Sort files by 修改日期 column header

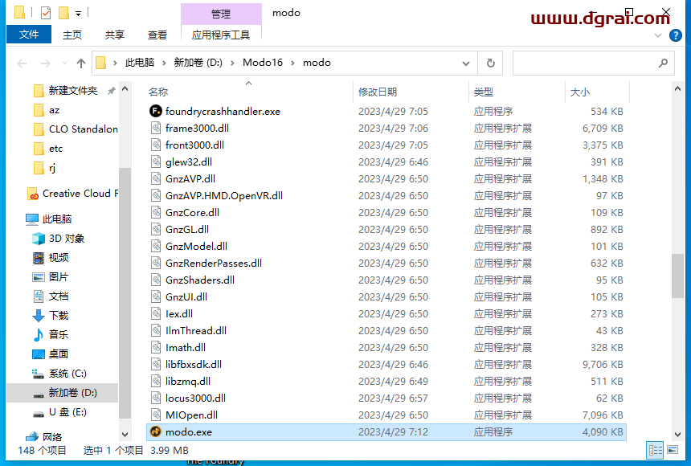411,92
